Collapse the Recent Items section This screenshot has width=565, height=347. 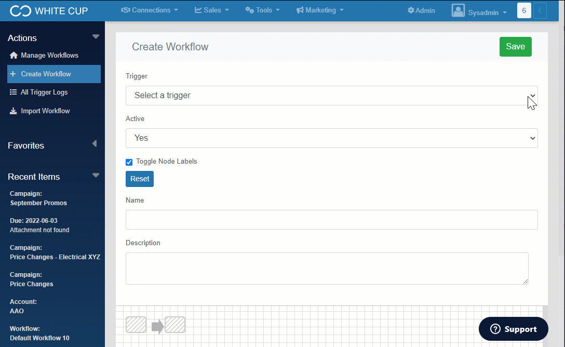[x=96, y=176]
